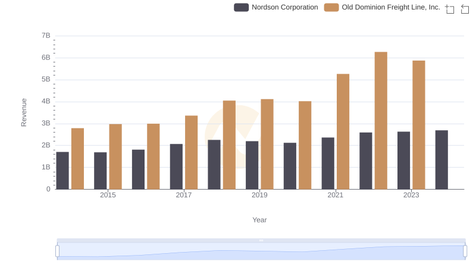Click the Nordson bar for 2018

click(214, 165)
